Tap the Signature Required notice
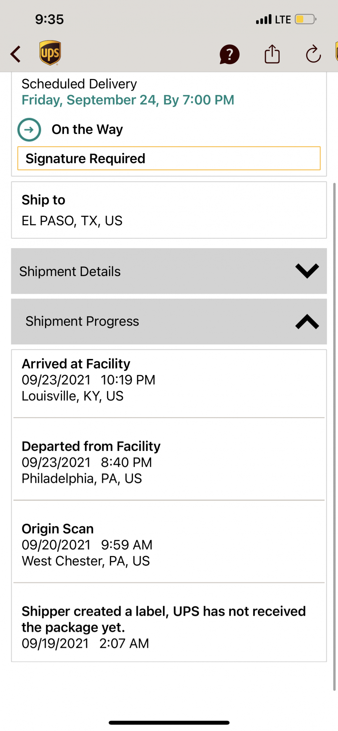Image resolution: width=338 pixels, height=731 pixels. [x=169, y=159]
